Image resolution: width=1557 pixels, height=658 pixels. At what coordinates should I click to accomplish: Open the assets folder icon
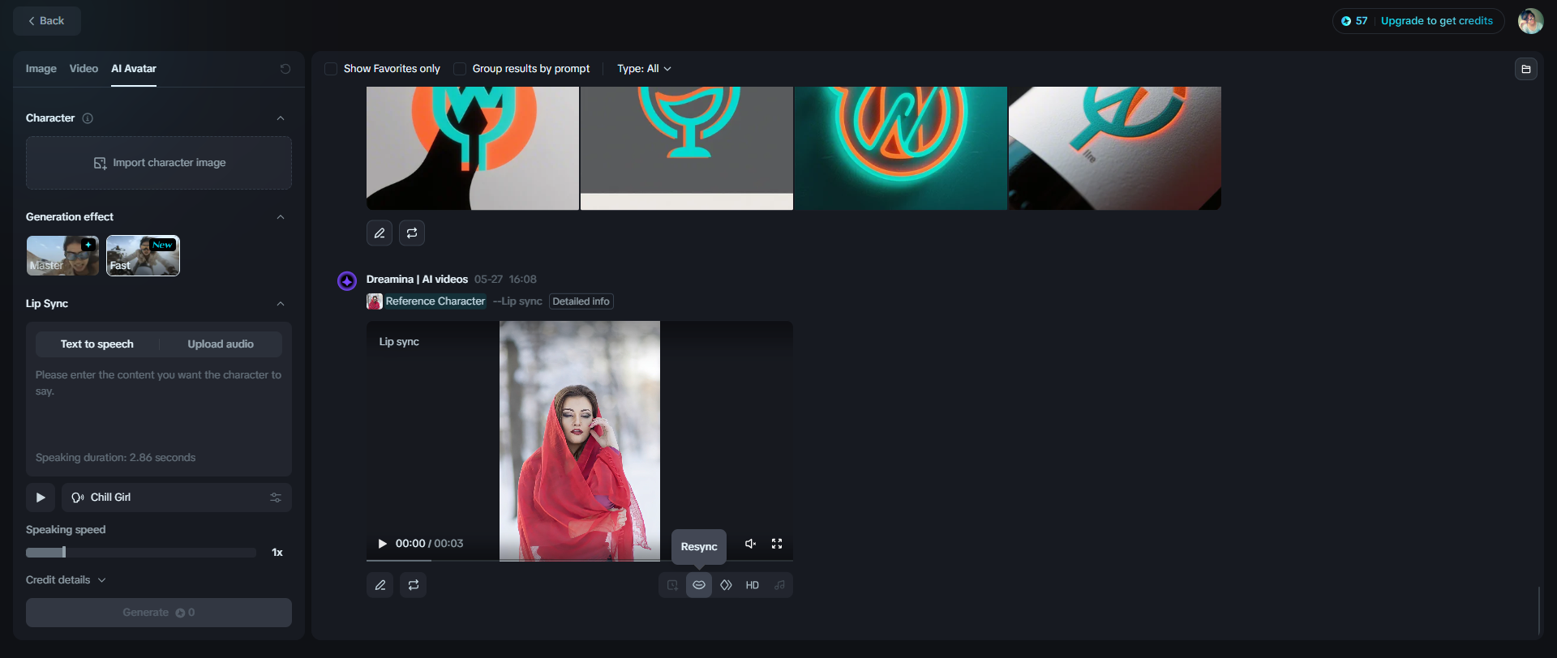(x=1526, y=69)
